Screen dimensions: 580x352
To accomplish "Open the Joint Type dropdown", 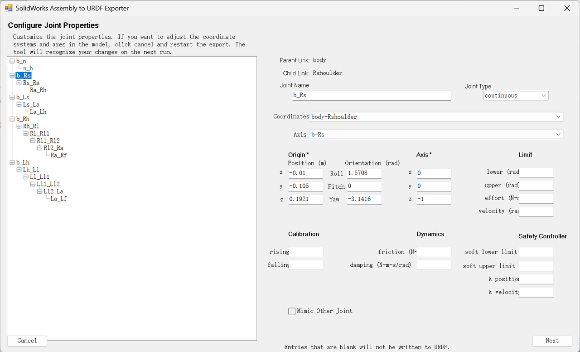I will pos(516,96).
